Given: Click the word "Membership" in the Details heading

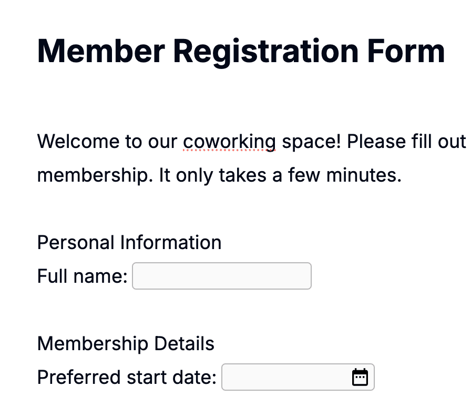Looking at the screenshot, I should pyautogui.click(x=93, y=344).
